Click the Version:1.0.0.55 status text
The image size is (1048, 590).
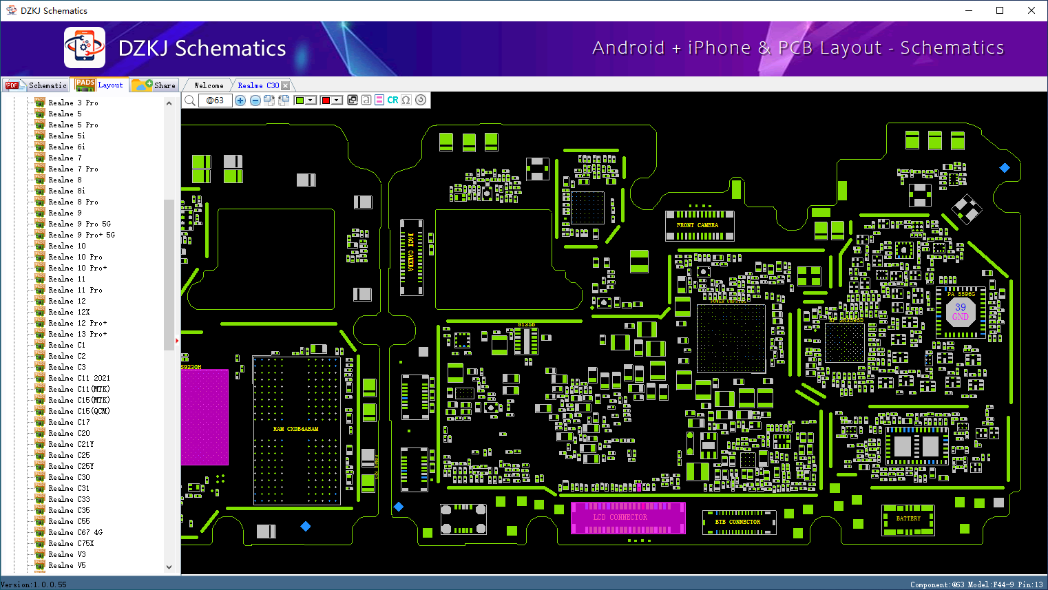34,584
